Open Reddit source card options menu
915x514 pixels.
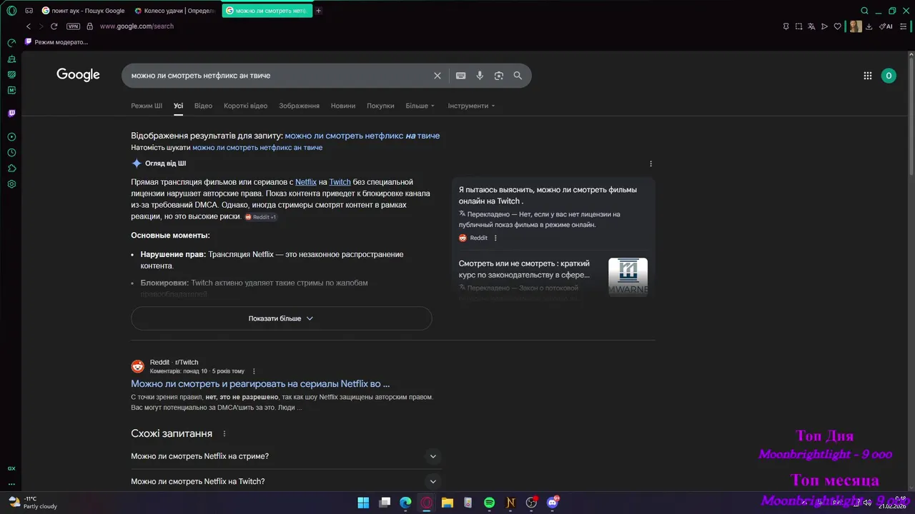click(x=495, y=238)
